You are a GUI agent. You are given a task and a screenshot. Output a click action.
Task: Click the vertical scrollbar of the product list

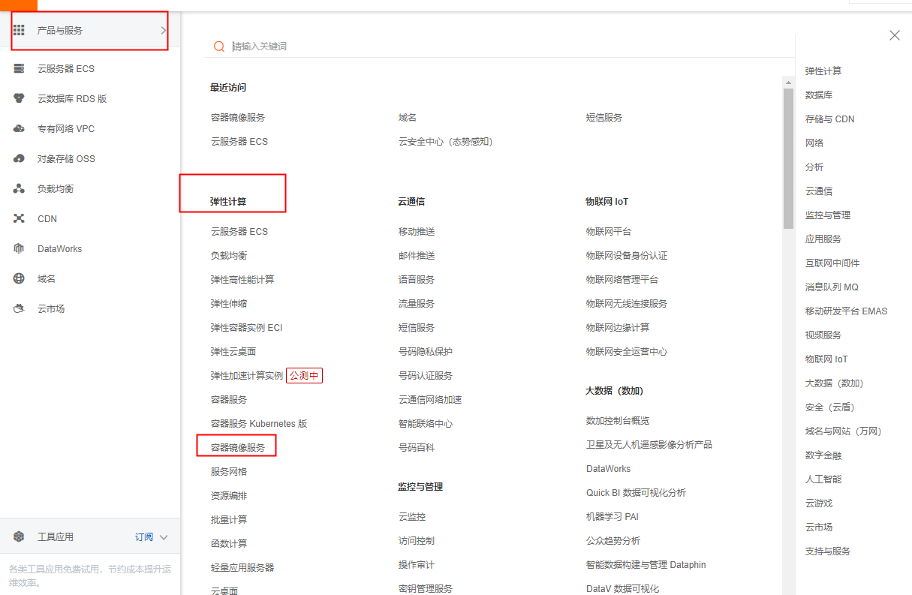788,158
